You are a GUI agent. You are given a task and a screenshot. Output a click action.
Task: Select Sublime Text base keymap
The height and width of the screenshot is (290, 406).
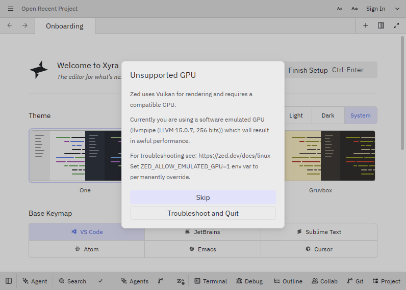[x=319, y=232]
